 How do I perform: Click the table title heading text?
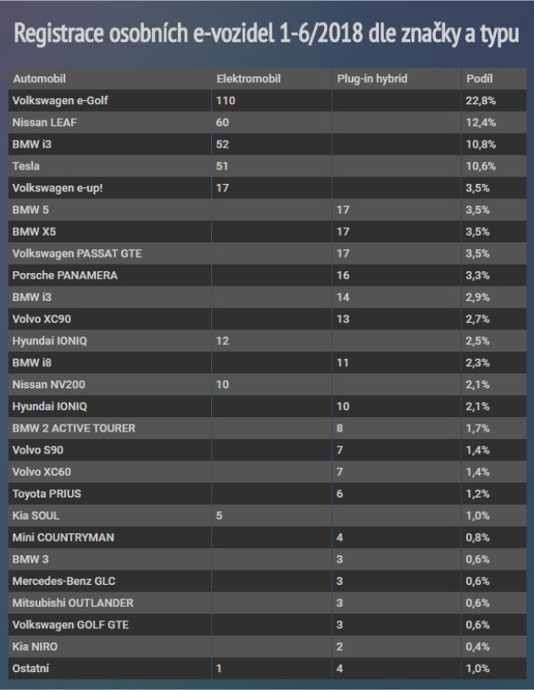(x=266, y=34)
